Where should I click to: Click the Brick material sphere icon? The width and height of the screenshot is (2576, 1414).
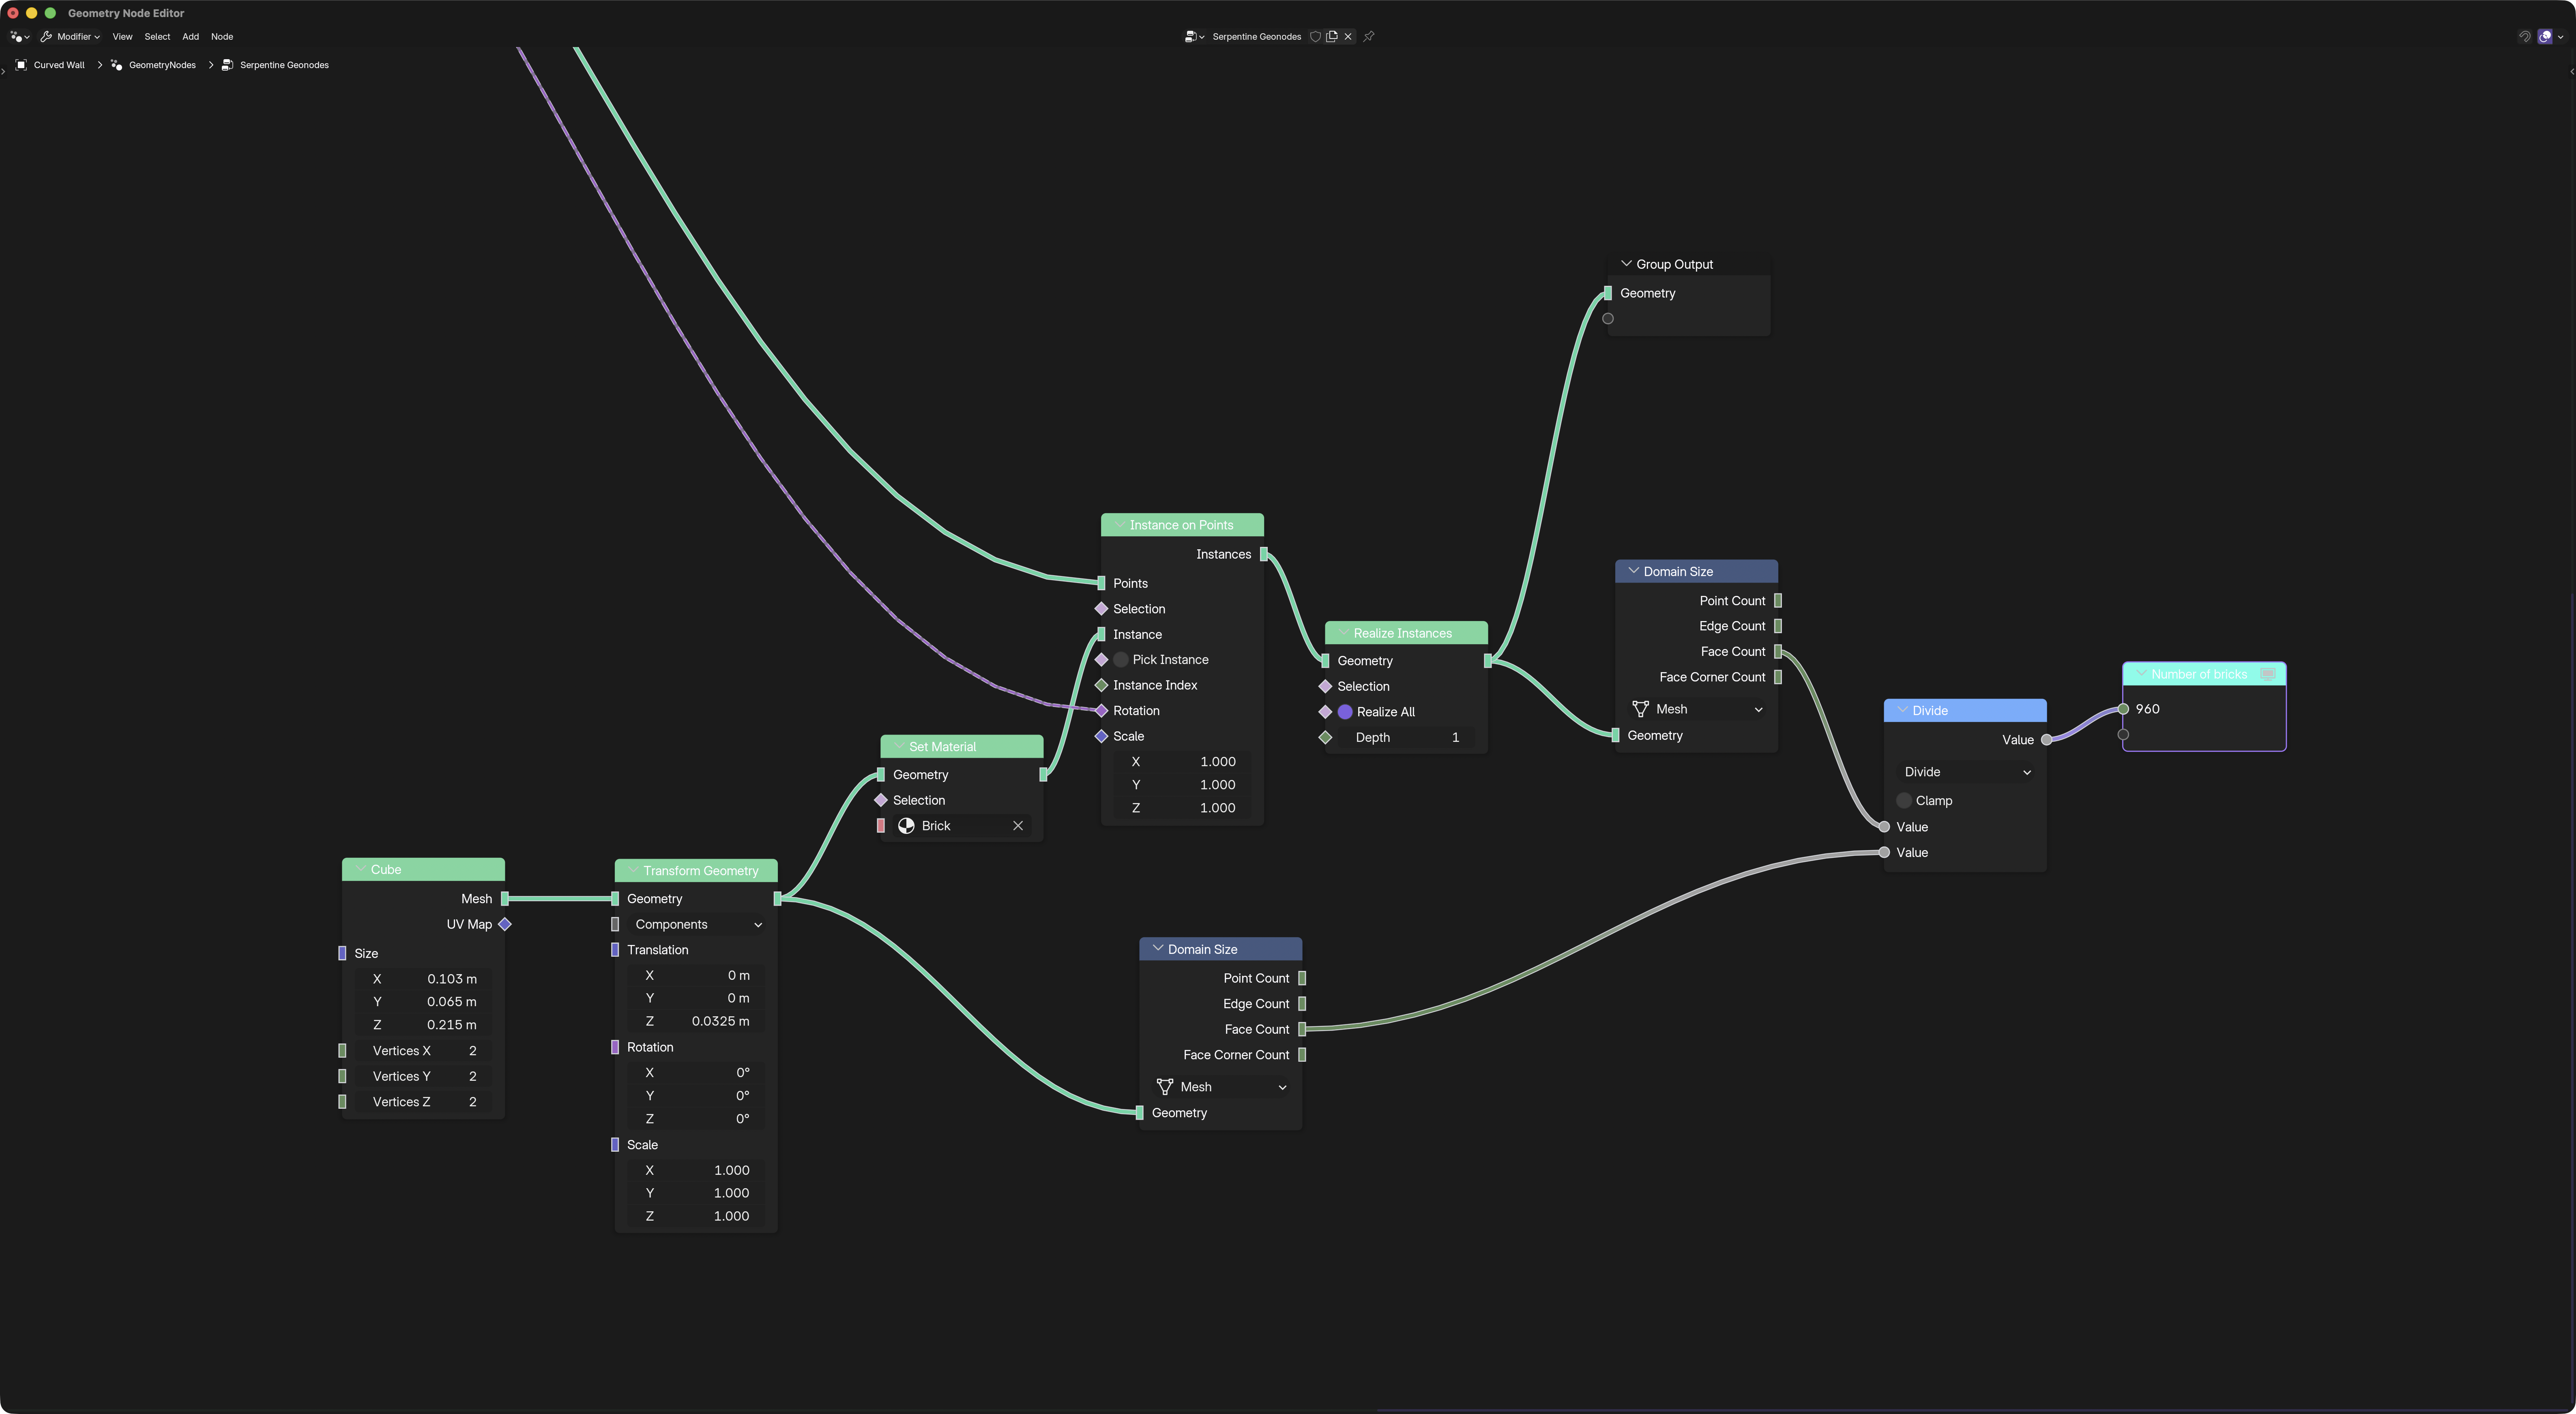[x=906, y=825]
